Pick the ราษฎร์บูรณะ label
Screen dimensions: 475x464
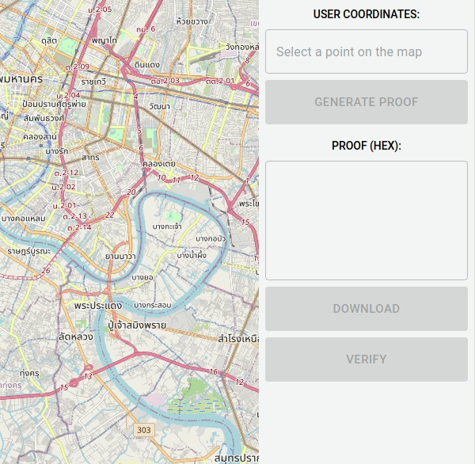pos(29,251)
